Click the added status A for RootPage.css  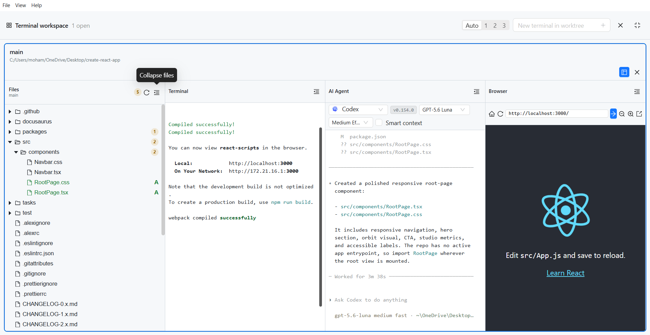click(x=156, y=183)
